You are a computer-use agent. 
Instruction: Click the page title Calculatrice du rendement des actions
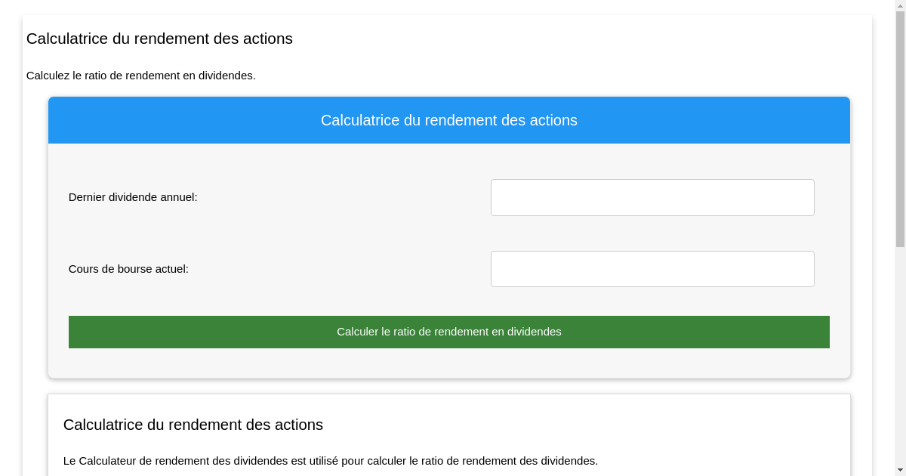point(159,39)
